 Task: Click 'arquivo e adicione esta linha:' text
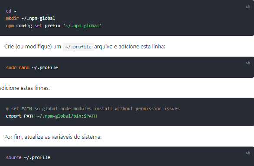point(130,47)
